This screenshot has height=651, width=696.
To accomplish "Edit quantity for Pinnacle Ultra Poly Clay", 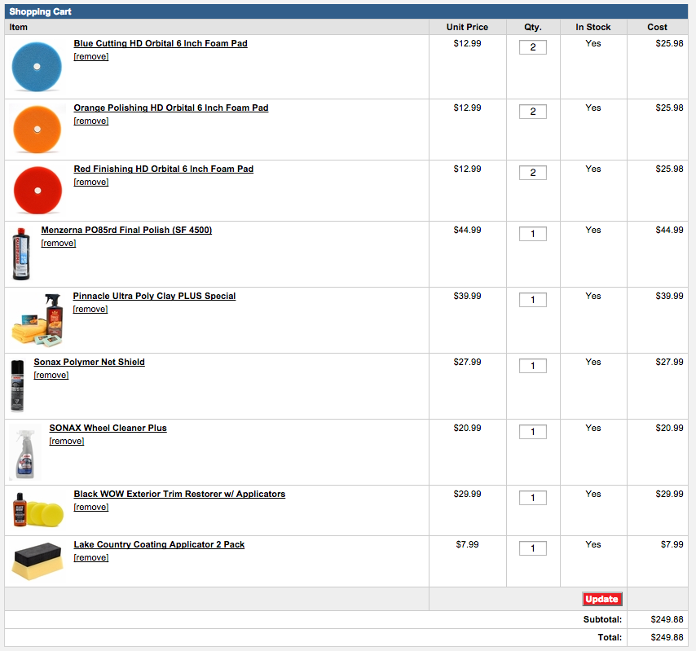I will 533,300.
